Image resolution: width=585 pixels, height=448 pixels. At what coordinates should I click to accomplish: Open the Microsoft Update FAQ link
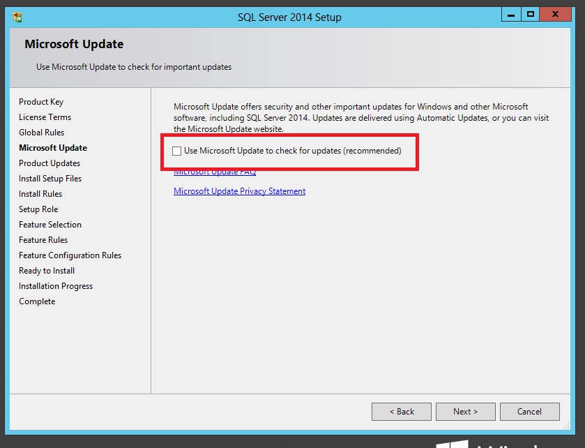click(x=215, y=172)
